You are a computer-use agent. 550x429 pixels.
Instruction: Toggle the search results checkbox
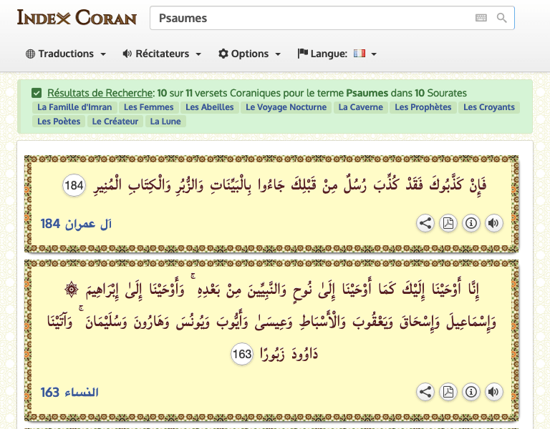click(x=37, y=93)
